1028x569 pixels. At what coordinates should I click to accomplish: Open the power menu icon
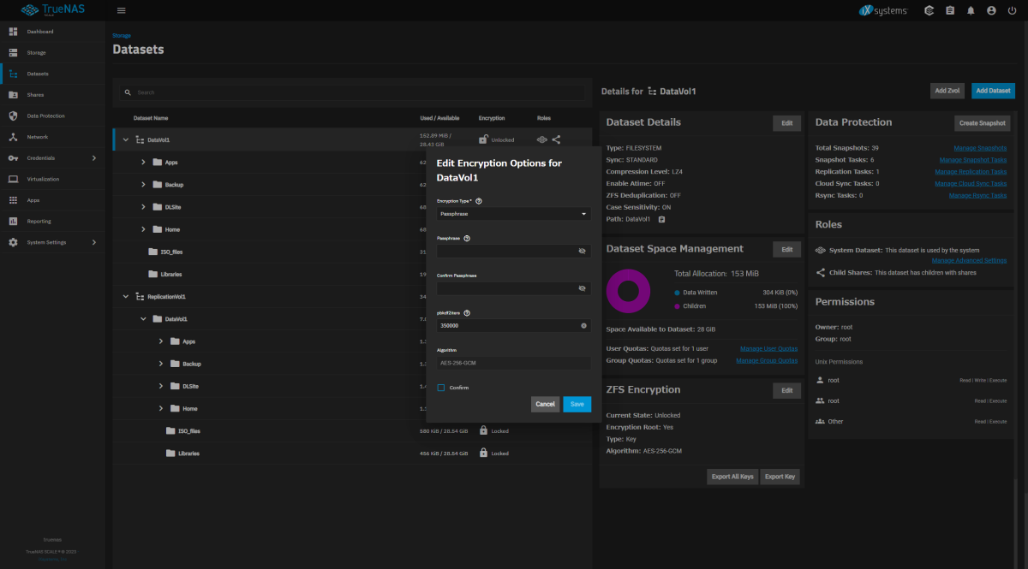point(1012,10)
